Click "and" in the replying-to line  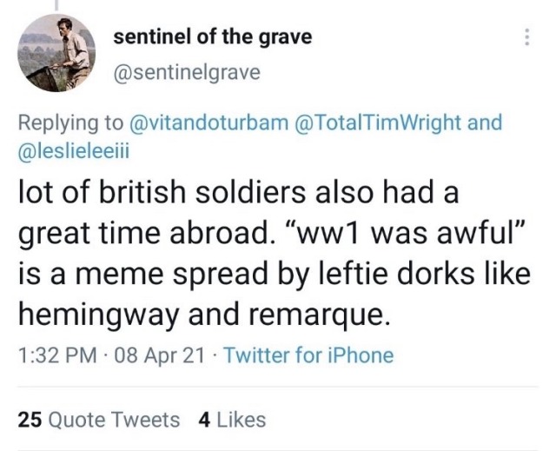[x=485, y=122]
